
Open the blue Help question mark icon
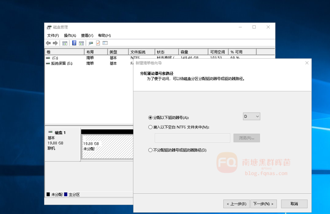click(74, 43)
